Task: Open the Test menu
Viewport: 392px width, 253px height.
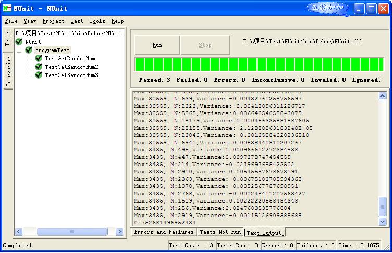Action: [x=77, y=21]
